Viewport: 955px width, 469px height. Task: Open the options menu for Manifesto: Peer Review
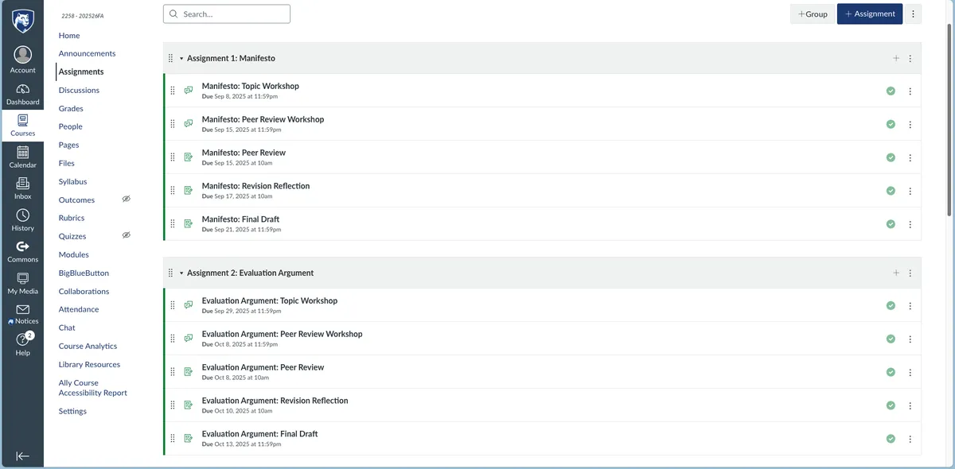tap(910, 157)
